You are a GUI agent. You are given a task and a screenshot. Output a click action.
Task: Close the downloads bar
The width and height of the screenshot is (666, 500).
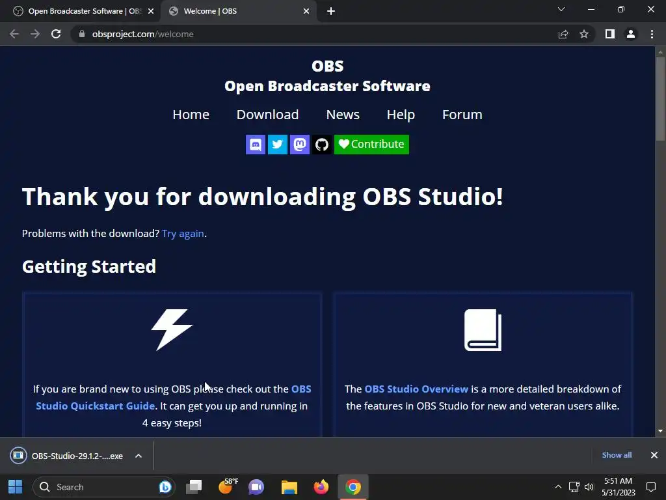pyautogui.click(x=654, y=455)
